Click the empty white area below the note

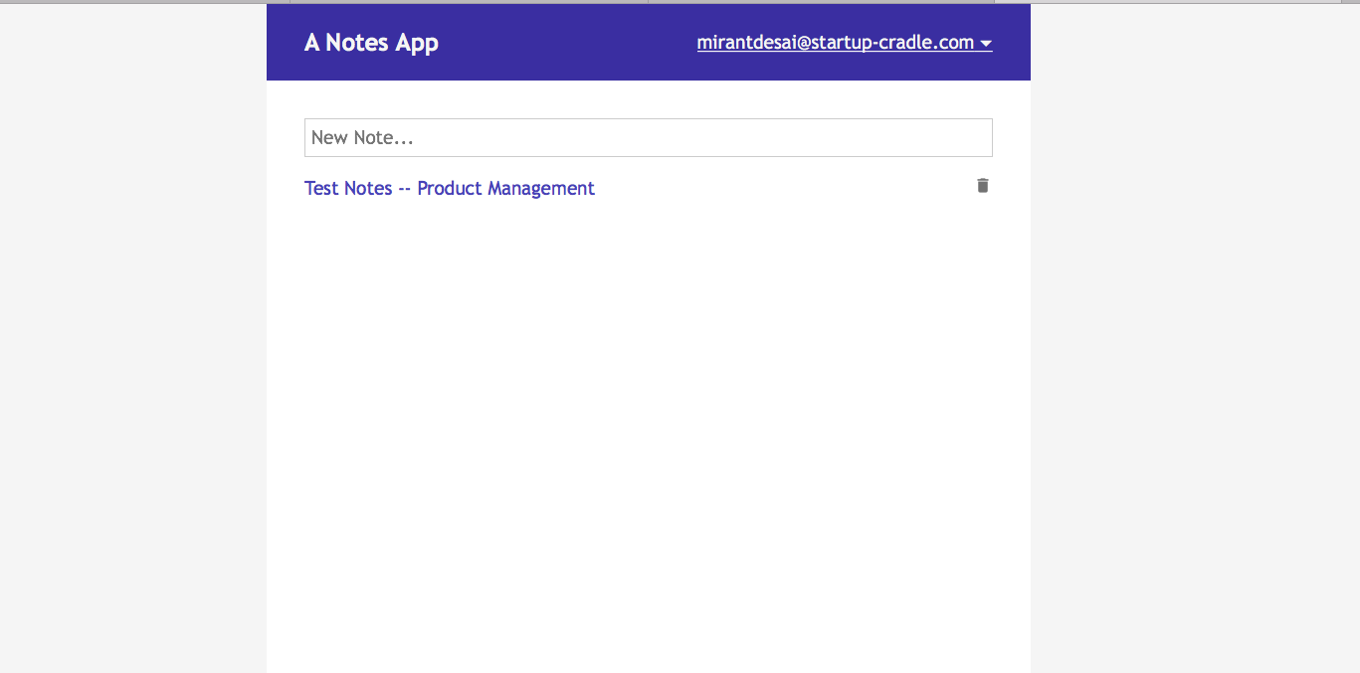tap(648, 418)
